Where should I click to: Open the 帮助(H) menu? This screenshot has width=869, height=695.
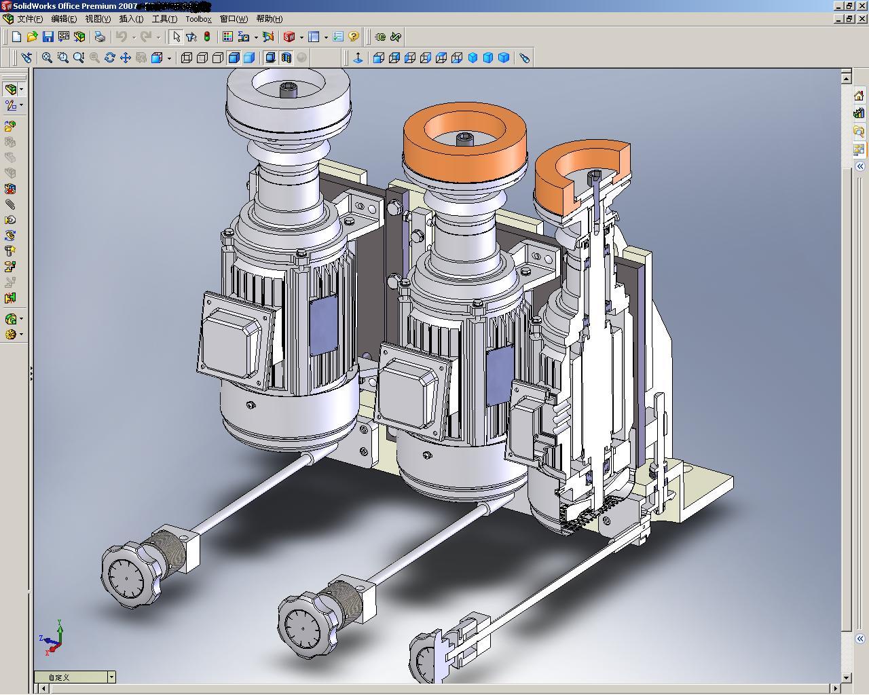(x=269, y=19)
